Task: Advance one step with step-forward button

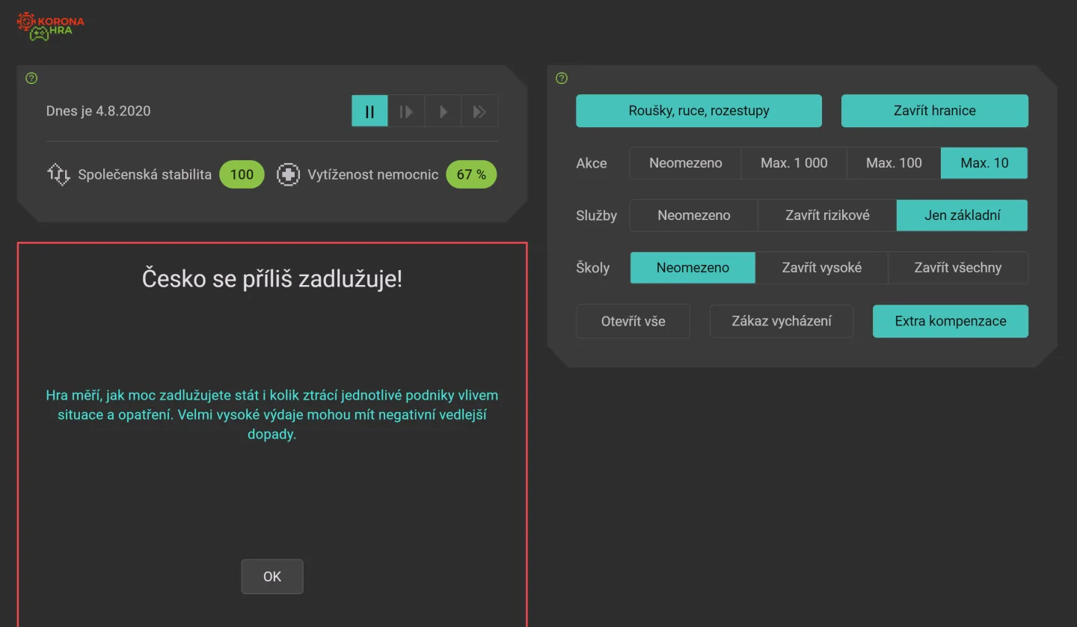Action: pos(406,111)
